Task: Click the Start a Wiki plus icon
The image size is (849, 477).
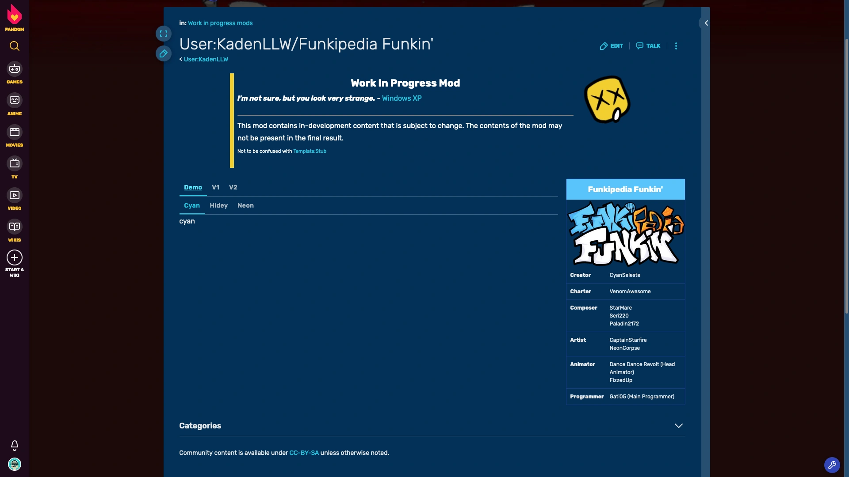Action: pos(15,257)
